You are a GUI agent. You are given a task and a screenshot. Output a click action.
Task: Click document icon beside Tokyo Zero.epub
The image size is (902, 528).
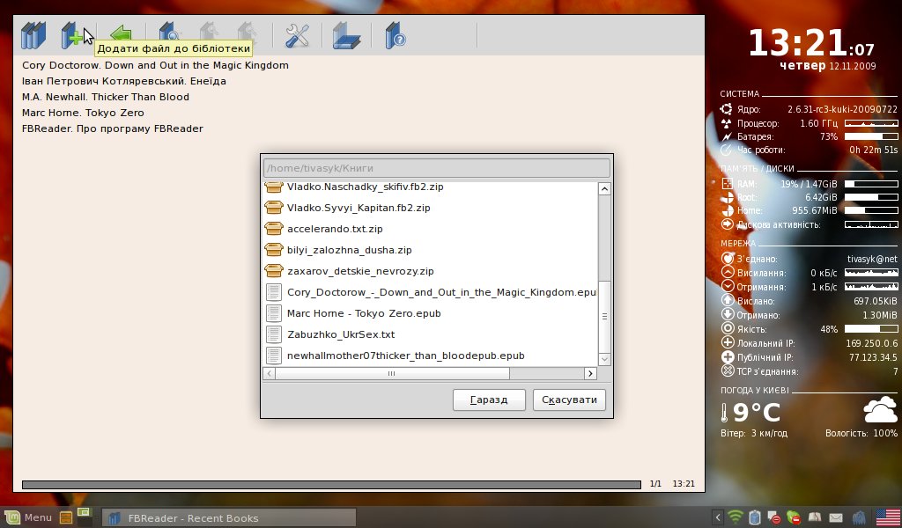pos(274,313)
